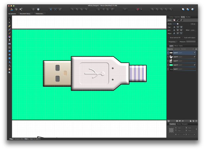Select the Place Image tool

click(x=9, y=44)
